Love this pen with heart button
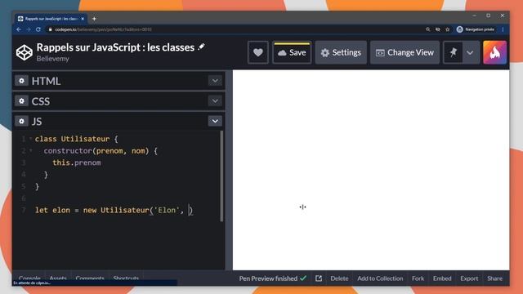This screenshot has width=523, height=294. tap(258, 52)
